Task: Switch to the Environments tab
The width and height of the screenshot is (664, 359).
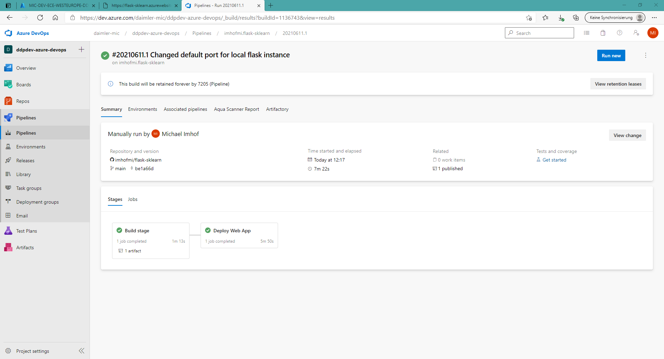Action: click(x=142, y=109)
